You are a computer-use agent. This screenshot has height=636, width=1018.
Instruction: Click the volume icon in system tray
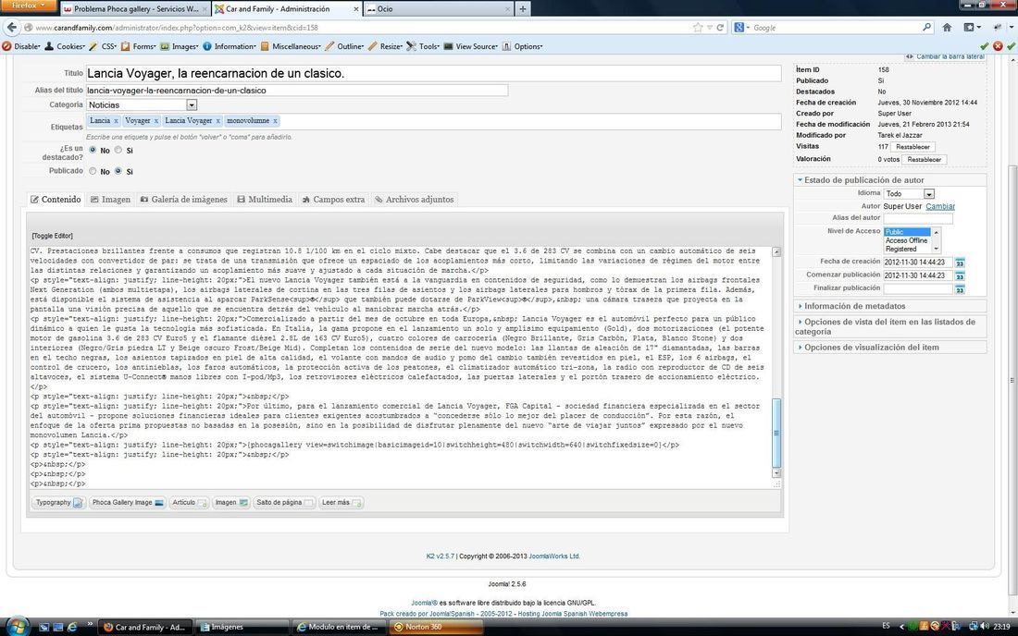point(985,626)
